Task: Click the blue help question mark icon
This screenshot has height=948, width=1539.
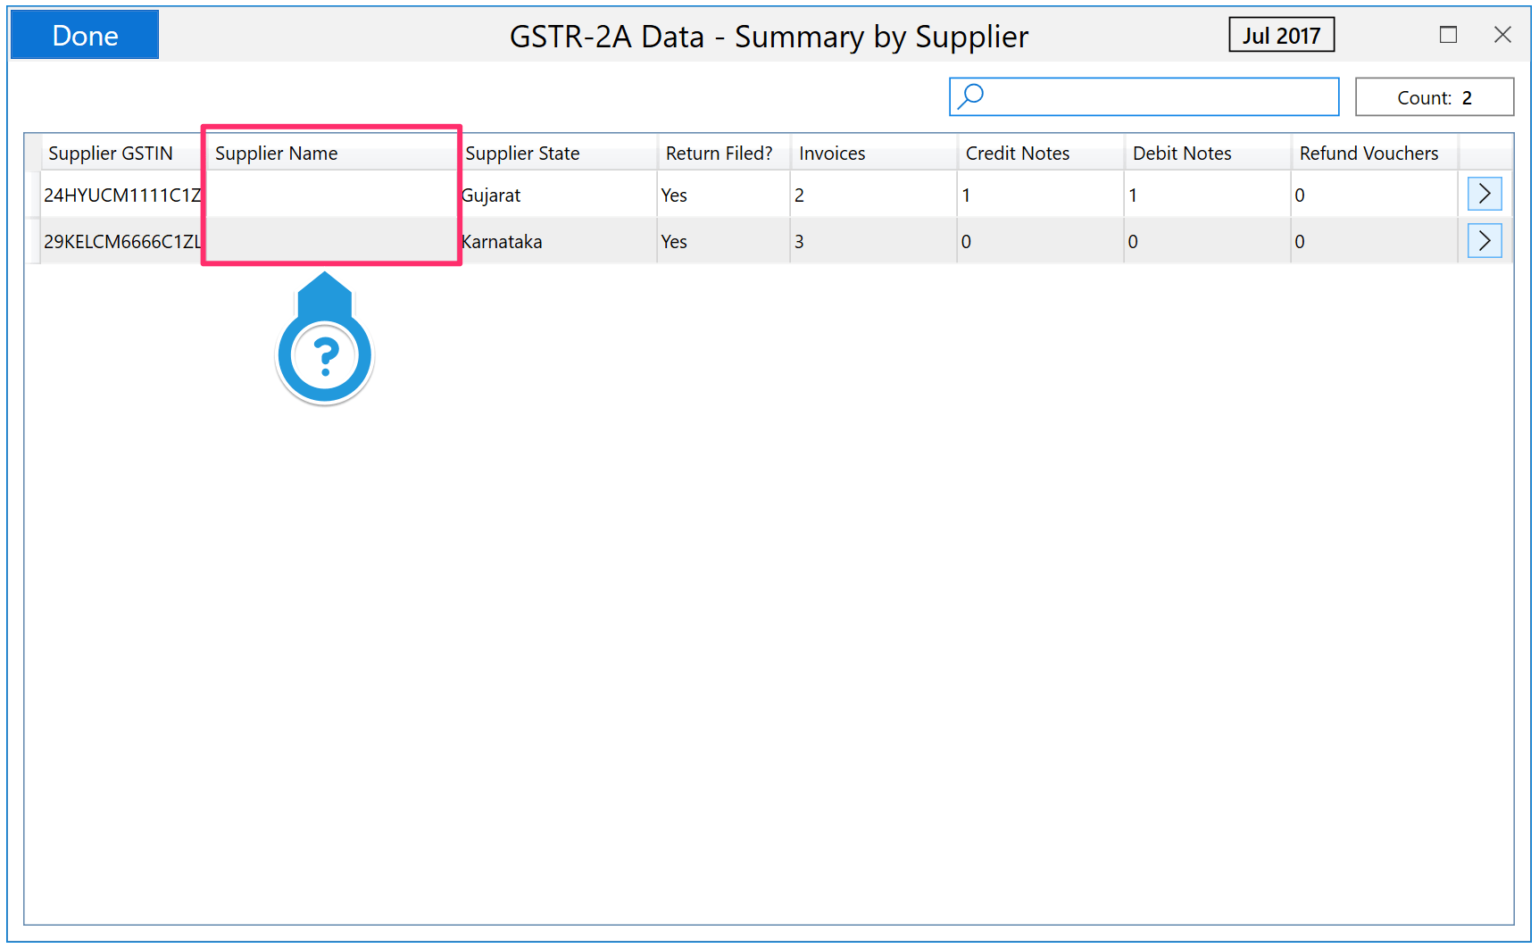Action: 325,356
